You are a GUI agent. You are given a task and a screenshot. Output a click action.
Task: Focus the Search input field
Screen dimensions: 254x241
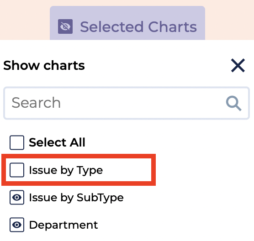point(127,103)
